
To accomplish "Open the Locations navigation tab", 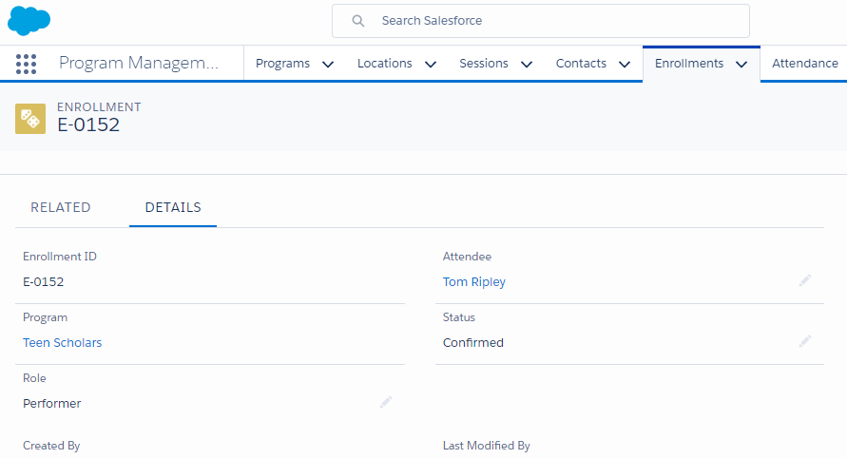I will (x=385, y=63).
